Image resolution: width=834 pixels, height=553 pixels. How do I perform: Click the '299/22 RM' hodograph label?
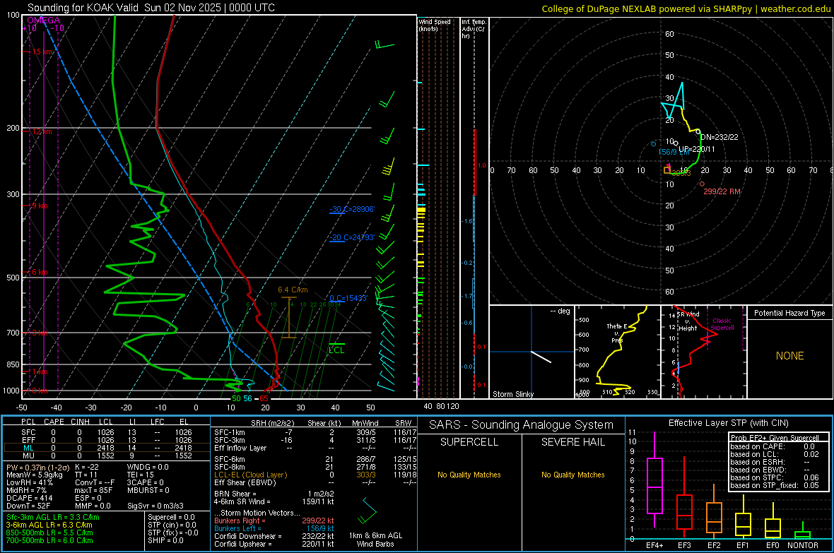[722, 191]
